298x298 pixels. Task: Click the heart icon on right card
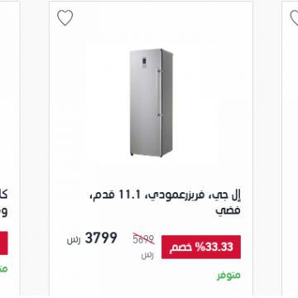[x=294, y=17]
